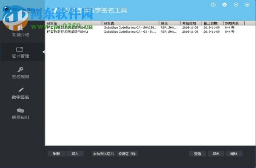Click the 删除 delete button
This screenshot has height=168, width=256.
pyautogui.click(x=234, y=154)
